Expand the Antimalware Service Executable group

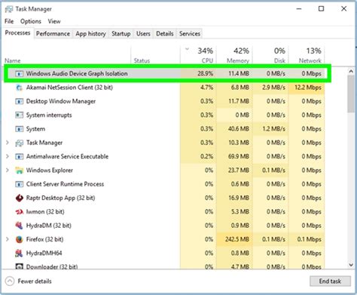coord(8,156)
